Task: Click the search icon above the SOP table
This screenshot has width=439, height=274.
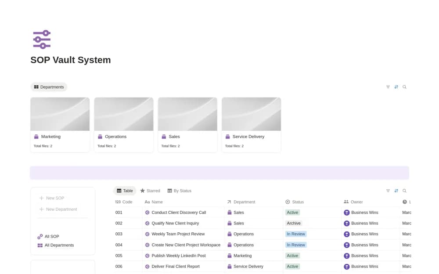Action: (x=404, y=191)
